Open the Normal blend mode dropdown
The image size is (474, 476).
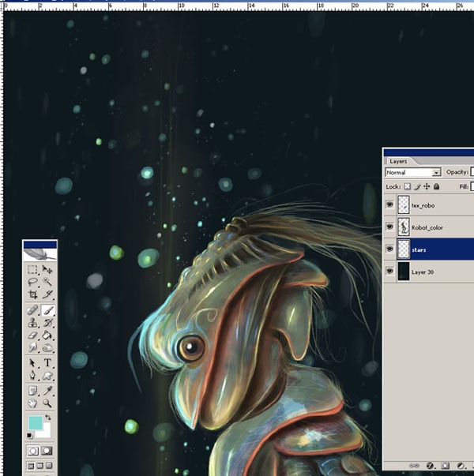(x=413, y=172)
